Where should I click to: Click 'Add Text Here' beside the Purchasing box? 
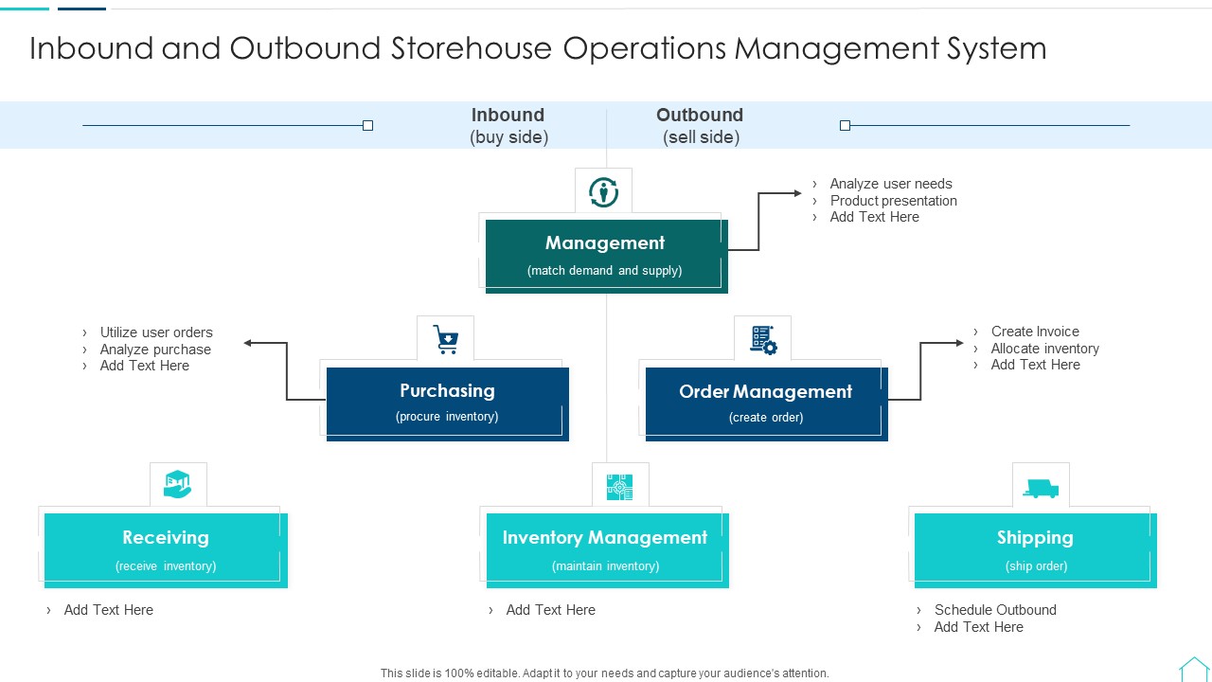click(x=145, y=366)
